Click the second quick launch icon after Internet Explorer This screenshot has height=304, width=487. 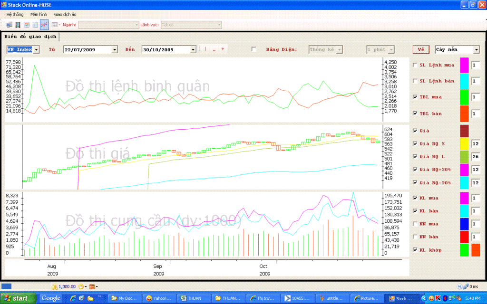(82, 298)
